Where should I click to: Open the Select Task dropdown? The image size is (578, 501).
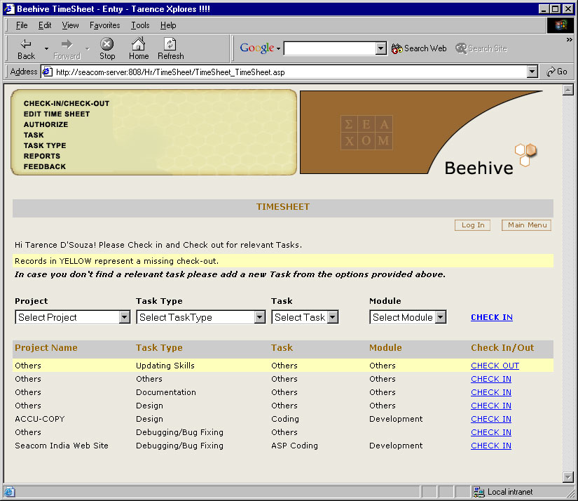[333, 317]
